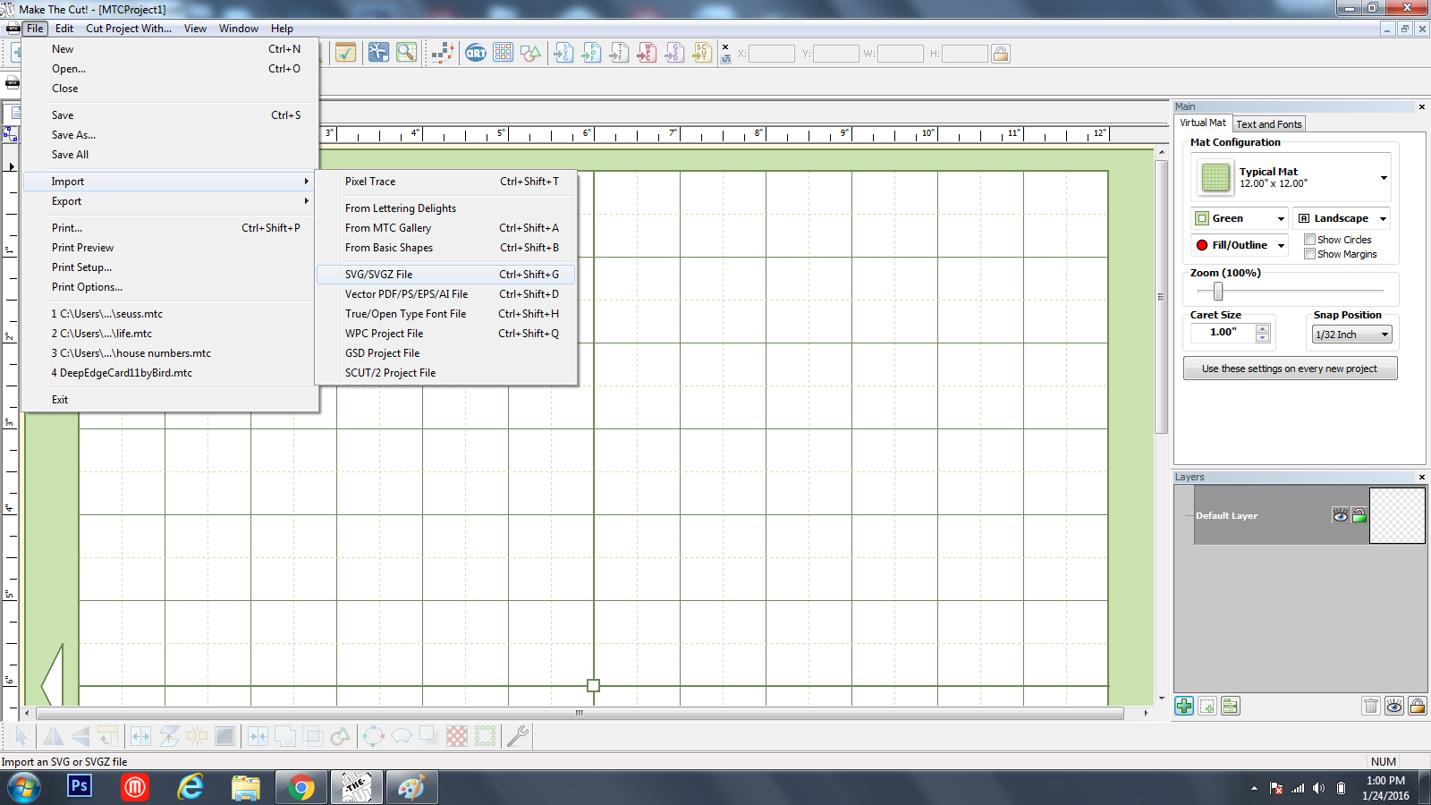Click the rhinestone dots icon
The image size is (1431, 805).
485,736
